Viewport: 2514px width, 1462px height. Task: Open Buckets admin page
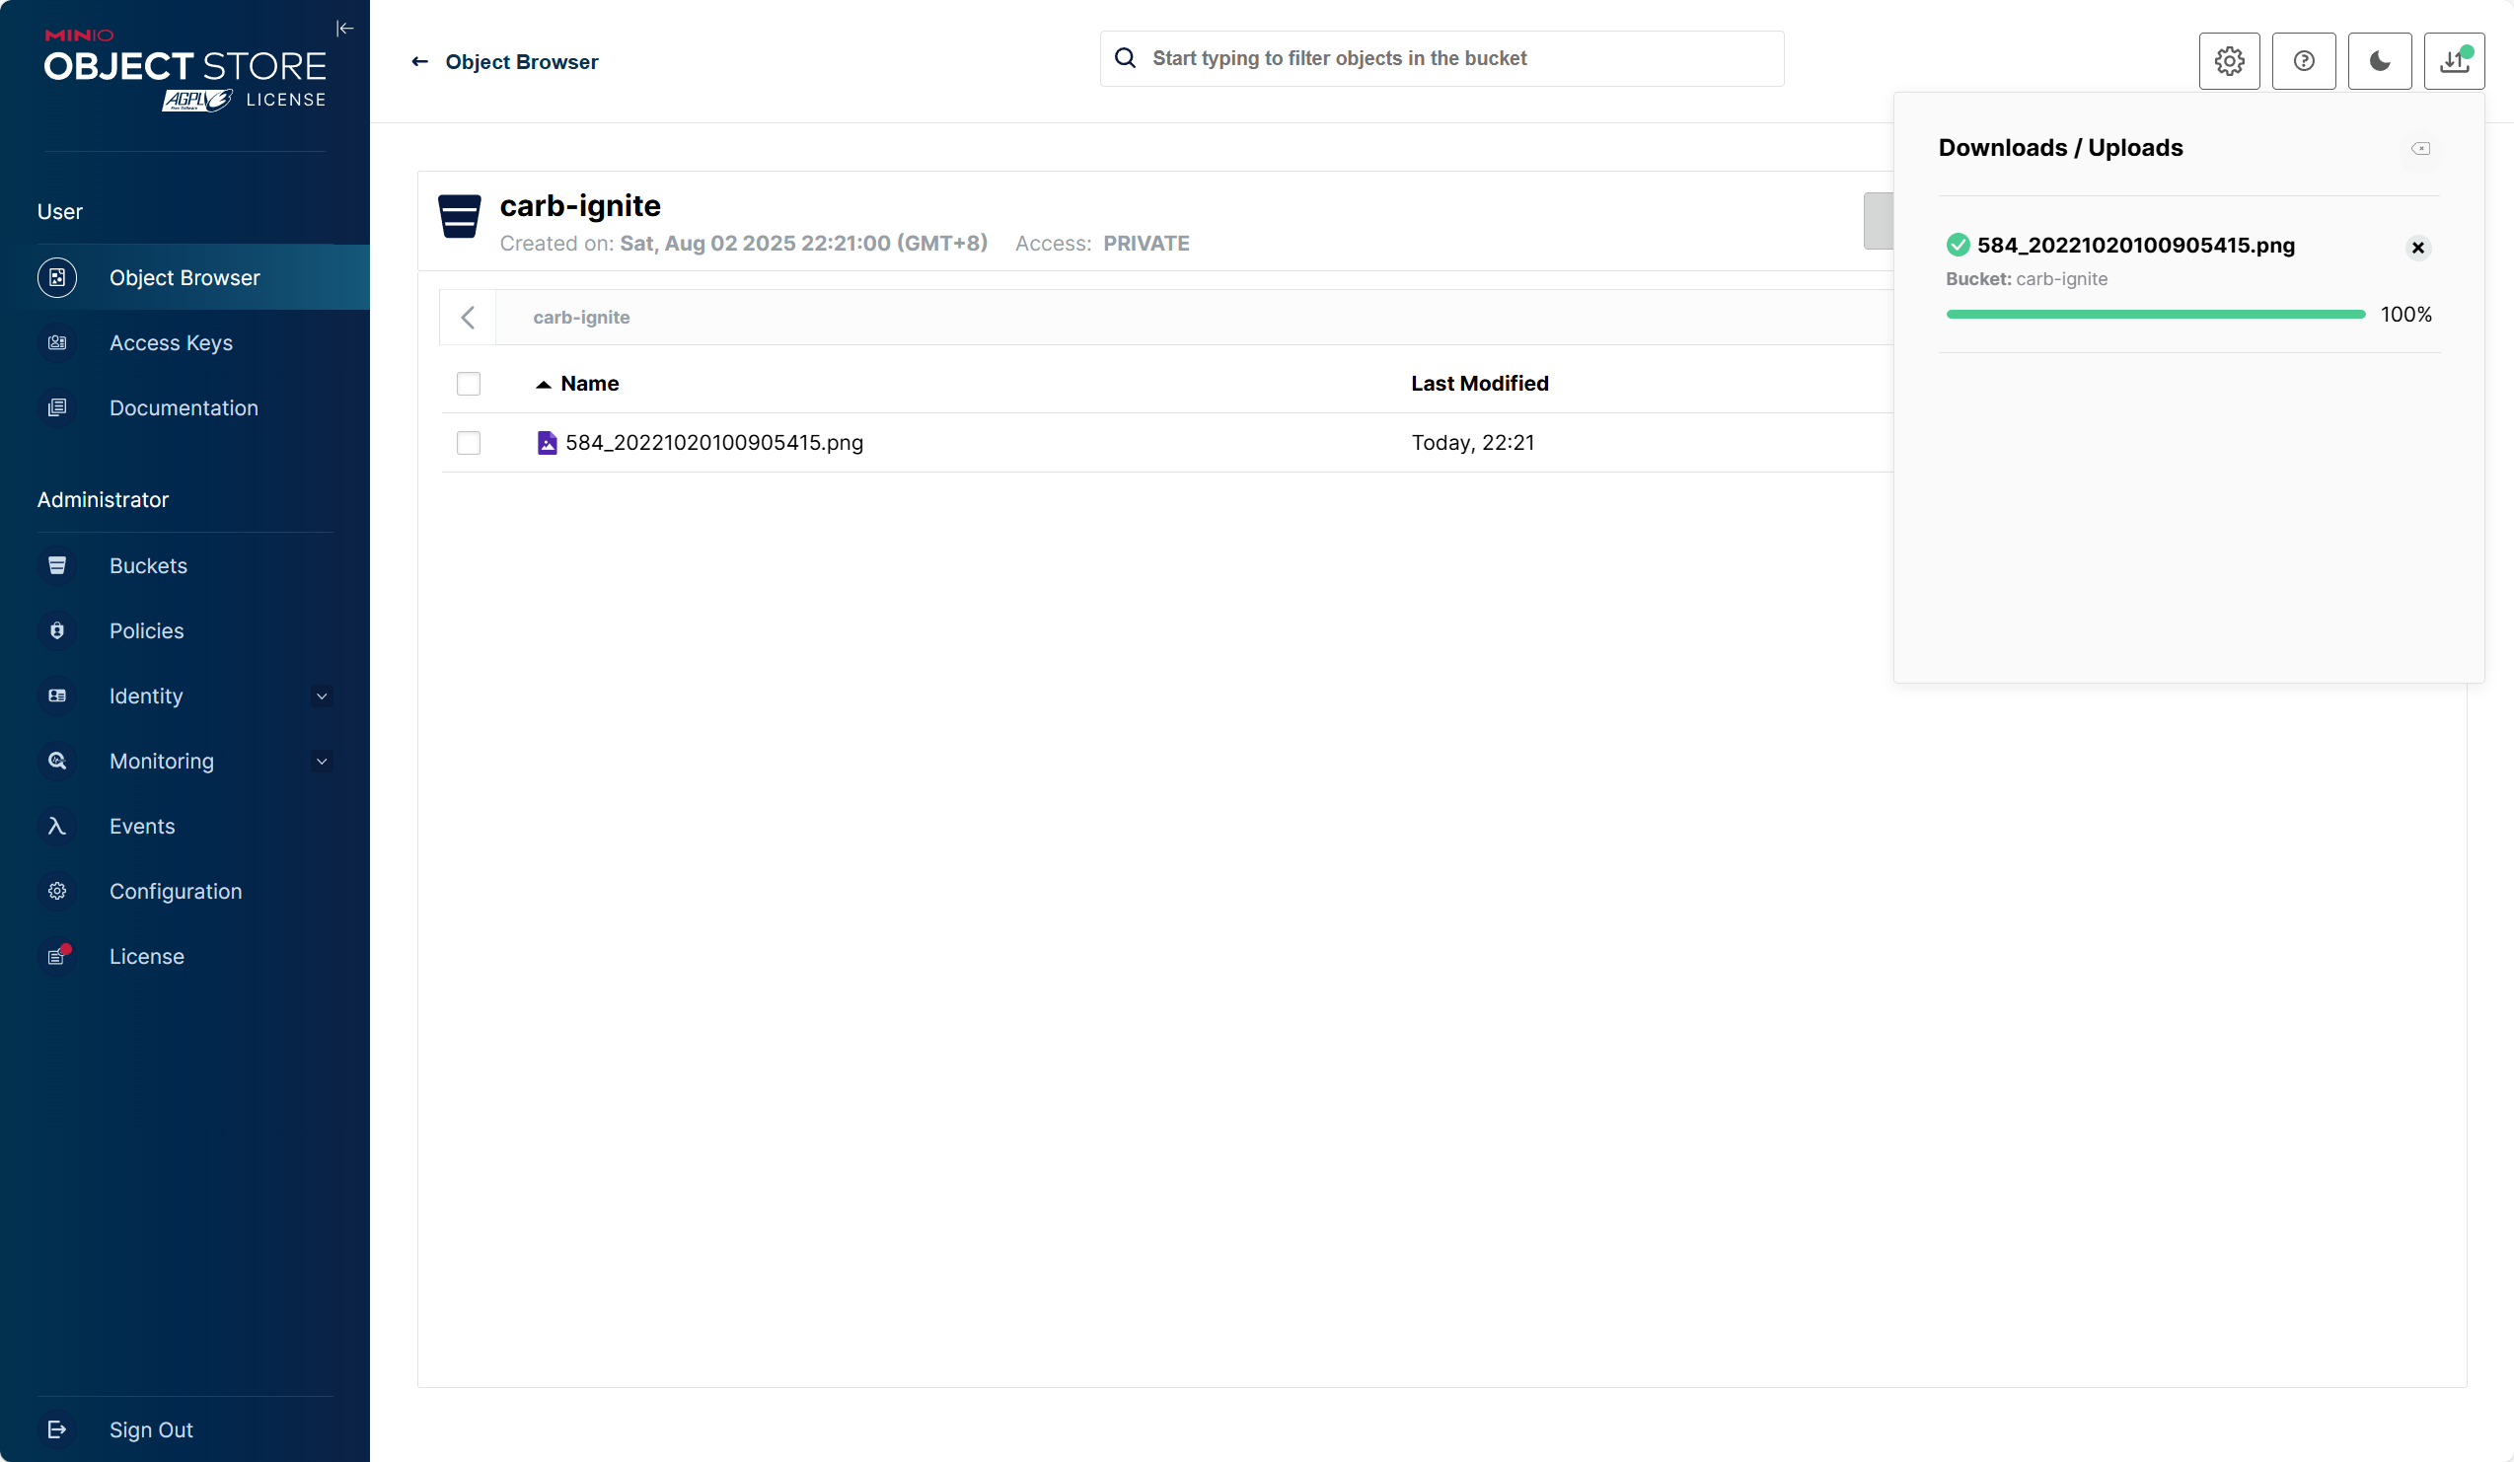[x=148, y=565]
